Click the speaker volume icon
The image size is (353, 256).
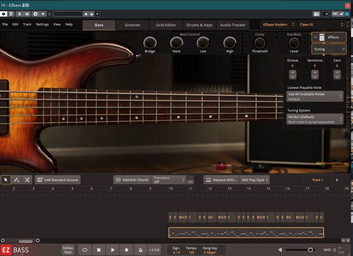click(x=280, y=250)
